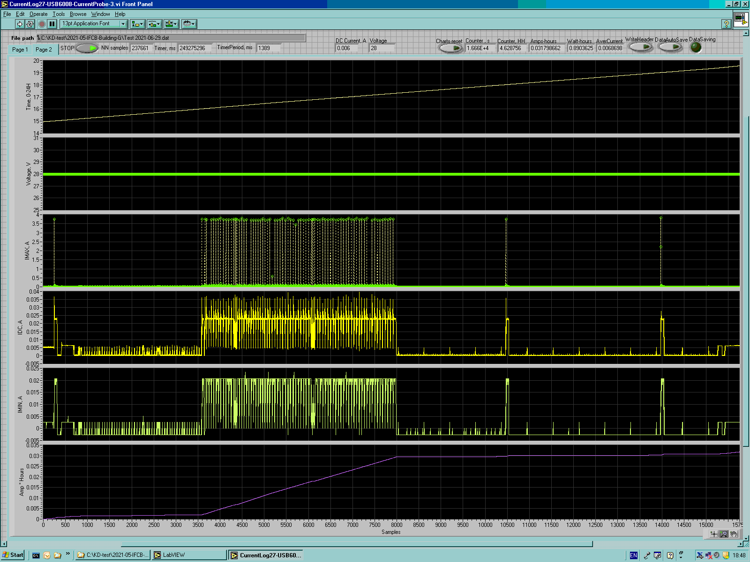
Task: Click the Run arrow toolbar icon
Action: click(19, 24)
